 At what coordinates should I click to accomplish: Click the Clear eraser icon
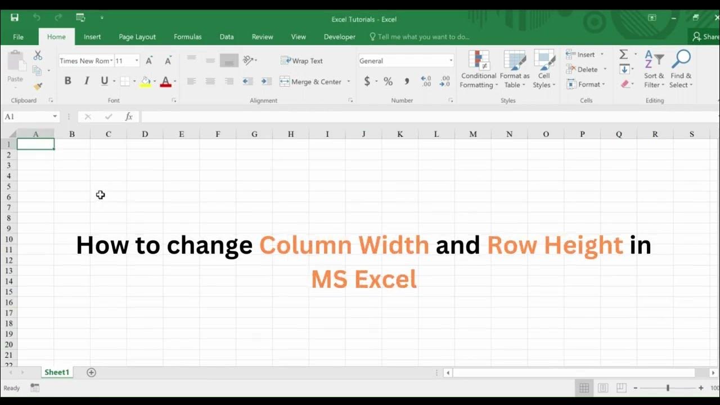point(625,84)
